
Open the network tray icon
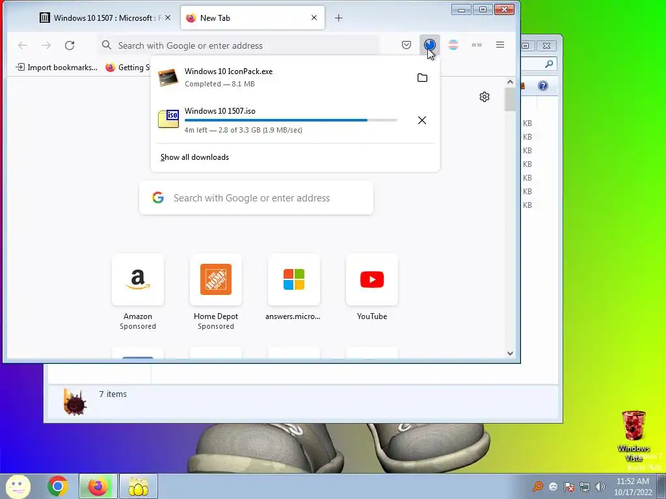(585, 487)
